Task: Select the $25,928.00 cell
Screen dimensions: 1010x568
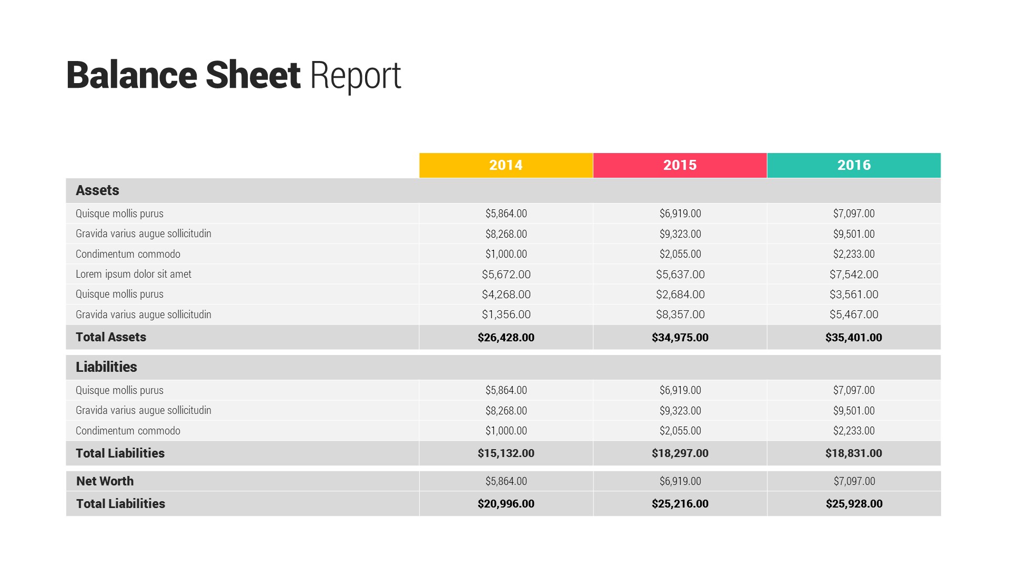Action: 854,504
